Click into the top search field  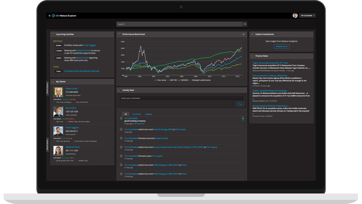click(x=179, y=24)
